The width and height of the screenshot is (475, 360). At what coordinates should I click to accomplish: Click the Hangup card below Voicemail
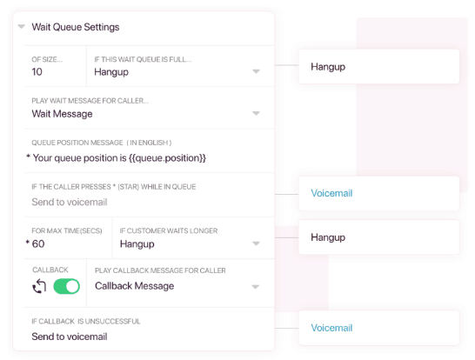(379, 237)
